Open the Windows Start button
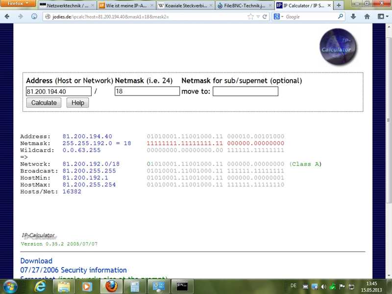 click(10, 287)
